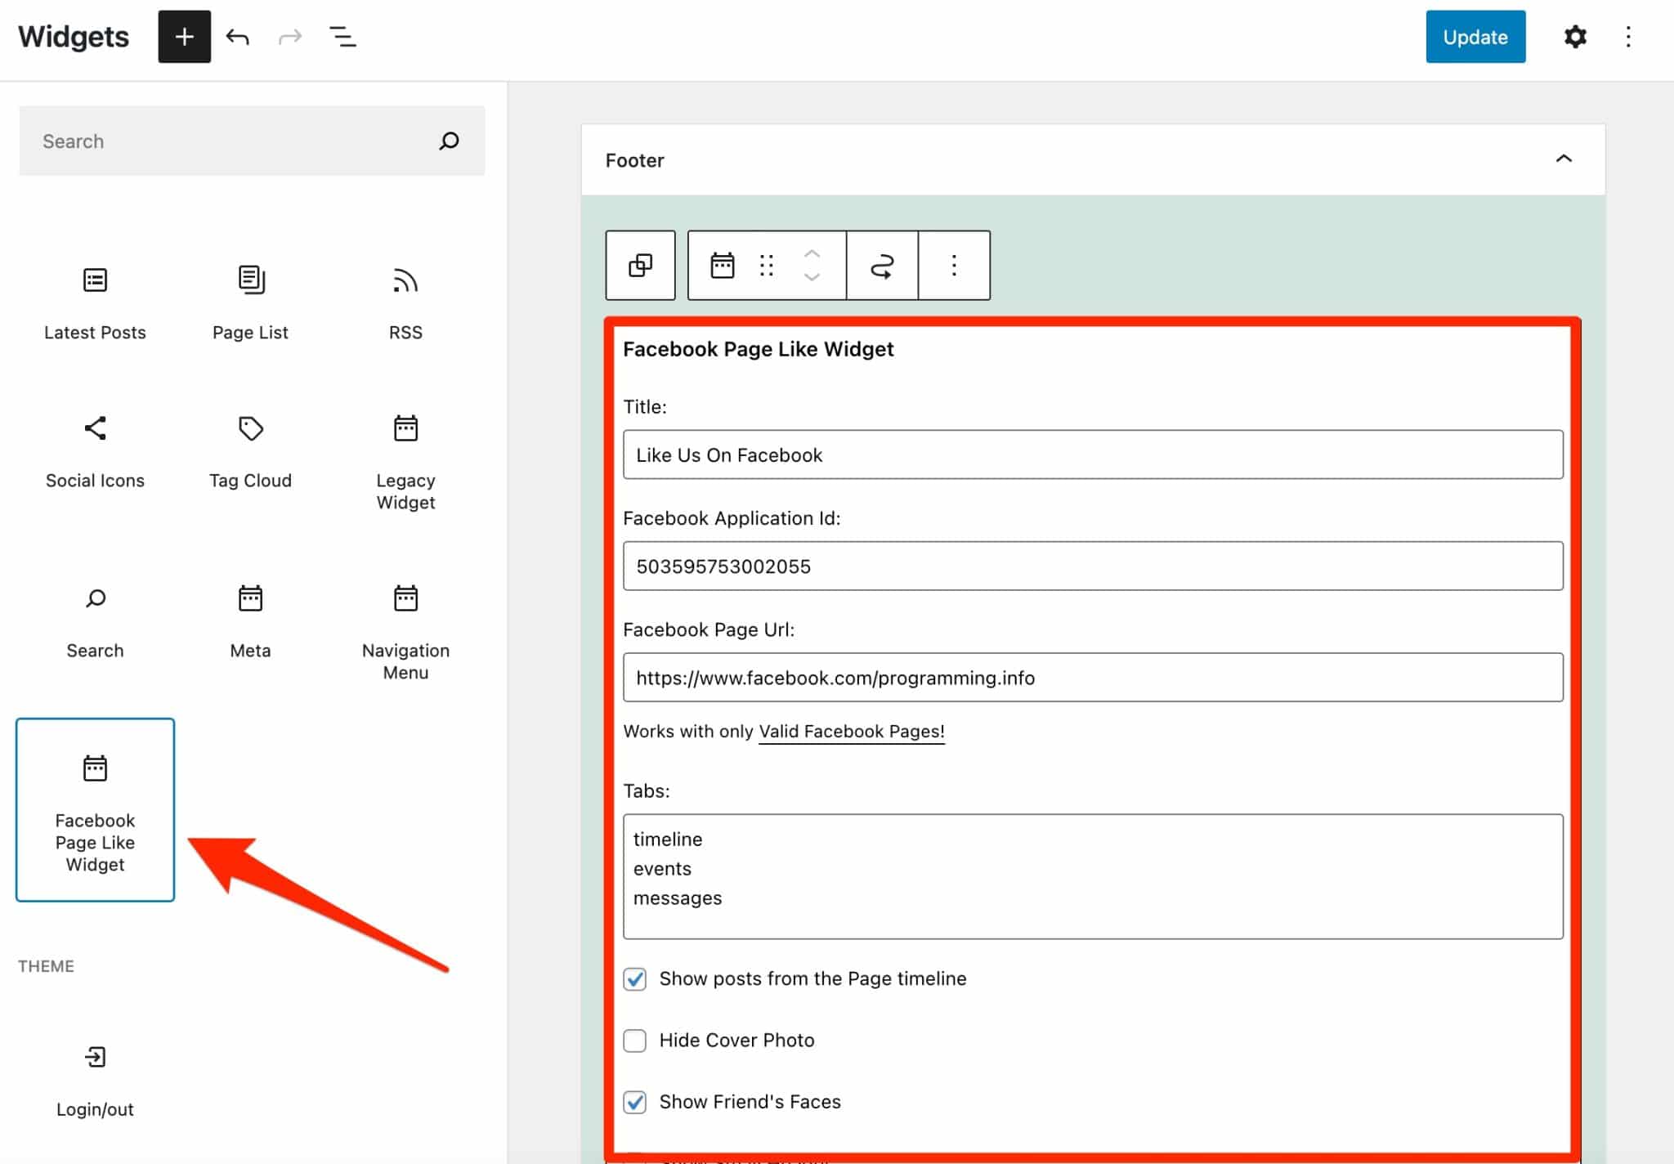Open block toolbar three-dot options
The image size is (1674, 1164).
(x=953, y=266)
